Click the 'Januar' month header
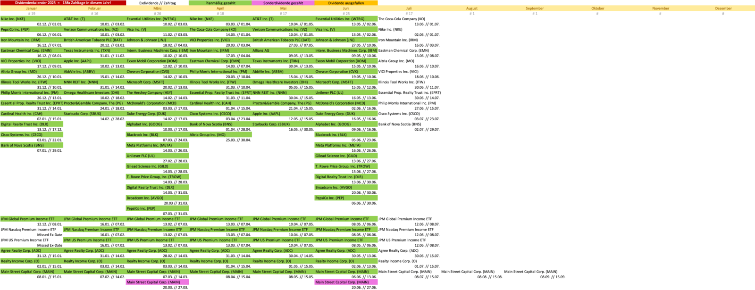This screenshot has height=290, width=755. coord(32,8)
